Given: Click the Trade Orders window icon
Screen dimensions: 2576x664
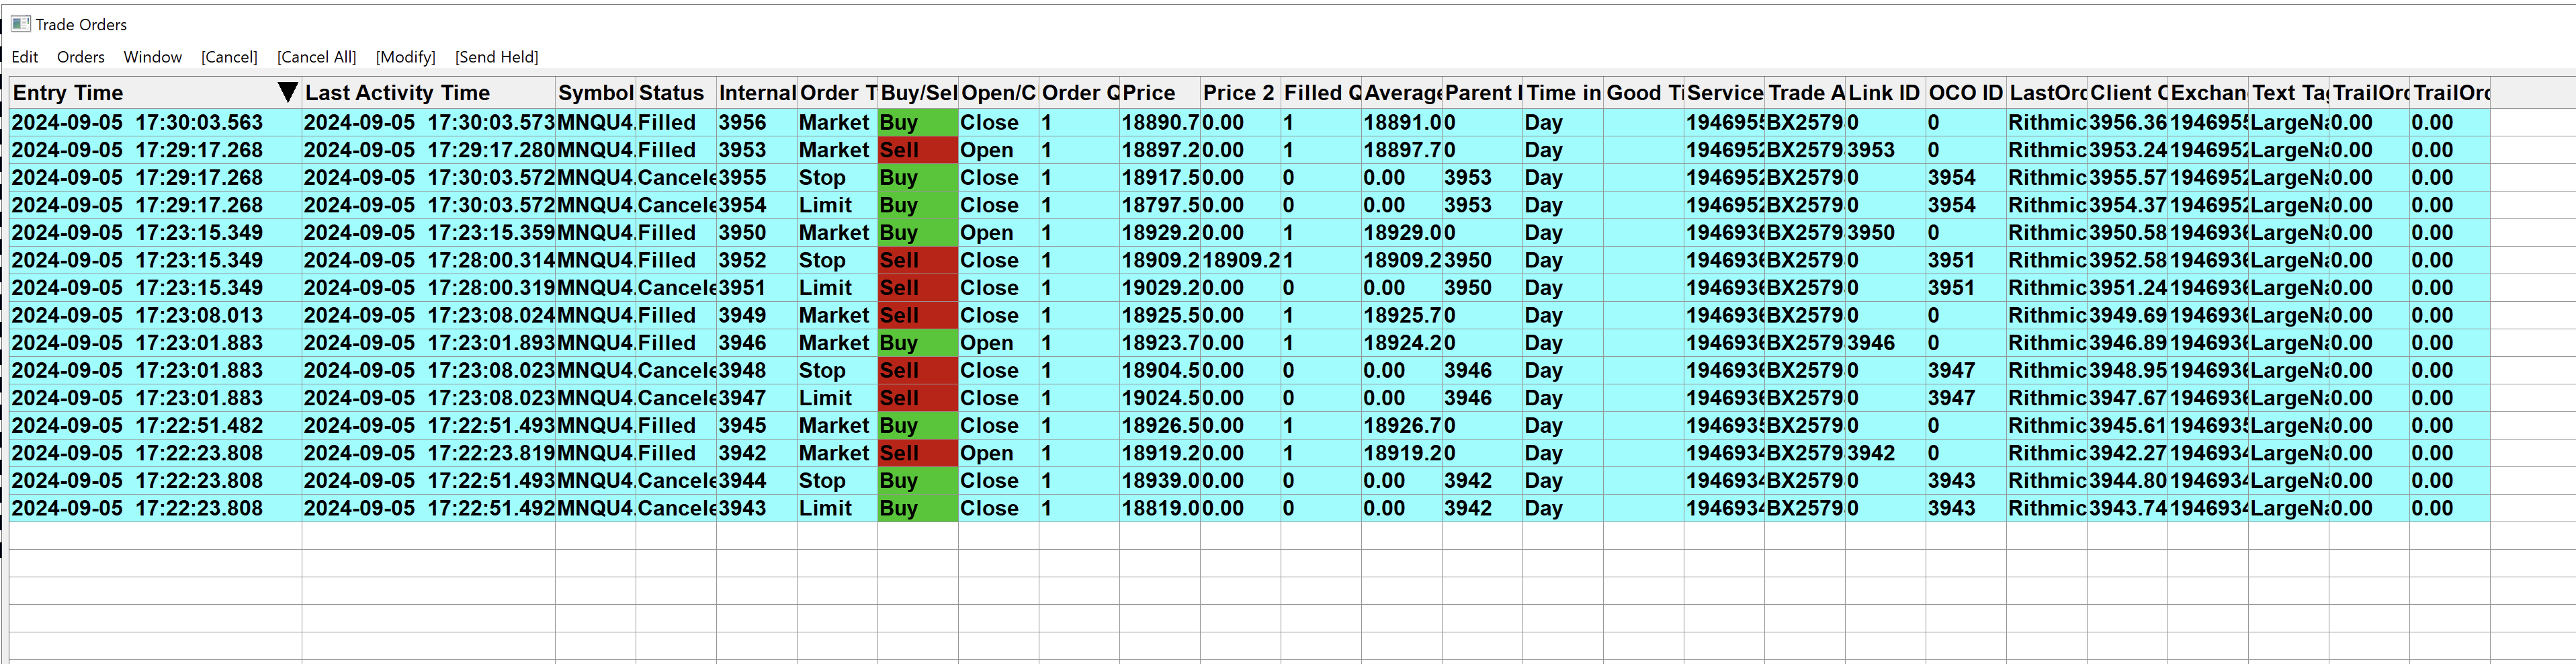Looking at the screenshot, I should coord(20,23).
